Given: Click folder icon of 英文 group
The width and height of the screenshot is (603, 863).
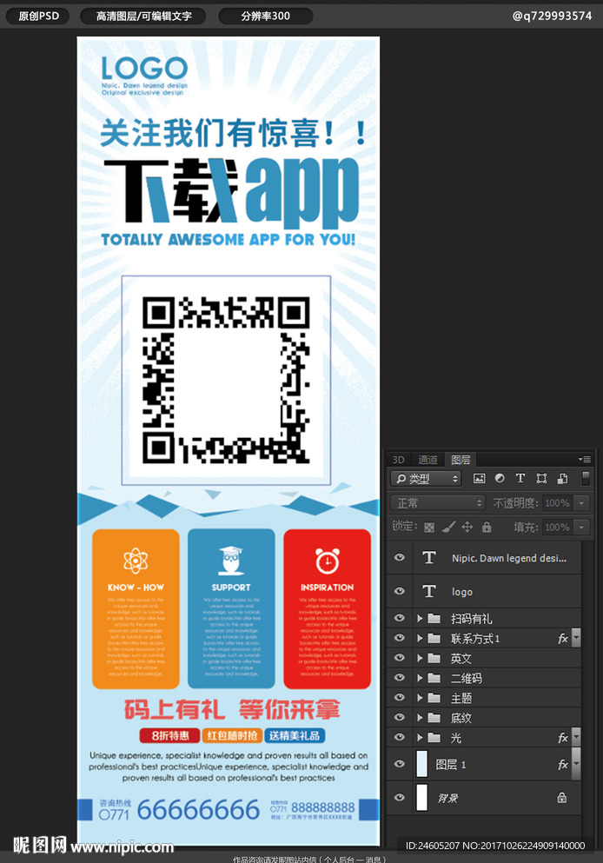Looking at the screenshot, I should point(434,658).
